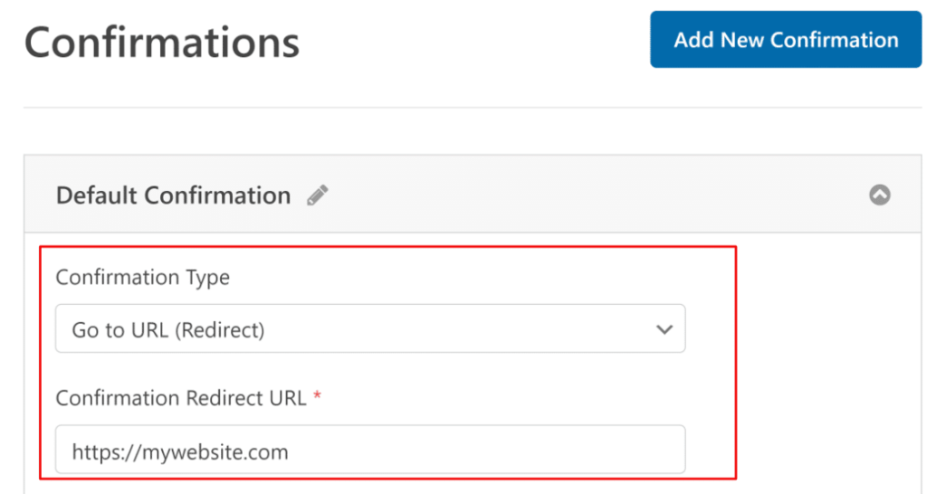
Task: Click the https://mywebsite.com text in URL field
Action: [x=180, y=451]
